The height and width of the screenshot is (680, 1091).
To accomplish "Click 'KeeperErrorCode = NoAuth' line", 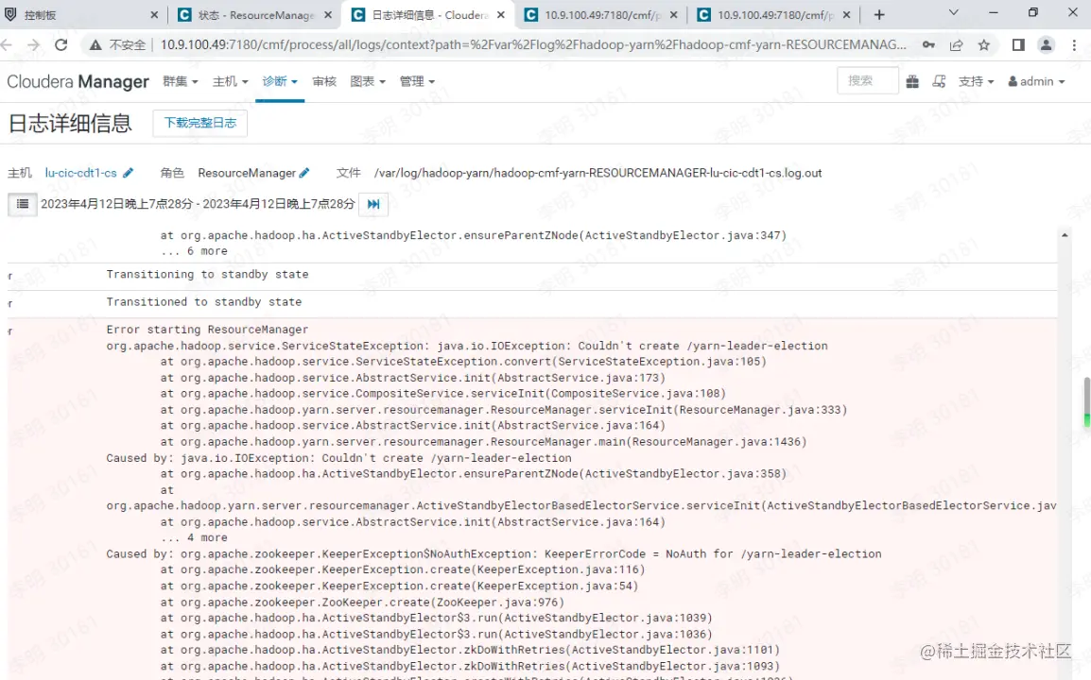I will coord(494,554).
